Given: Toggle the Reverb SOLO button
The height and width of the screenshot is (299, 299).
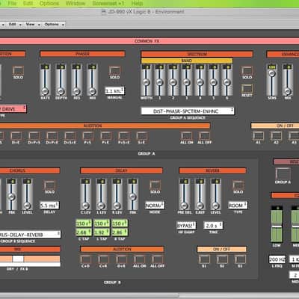Looking at the screenshot, I should [x=238, y=185].
